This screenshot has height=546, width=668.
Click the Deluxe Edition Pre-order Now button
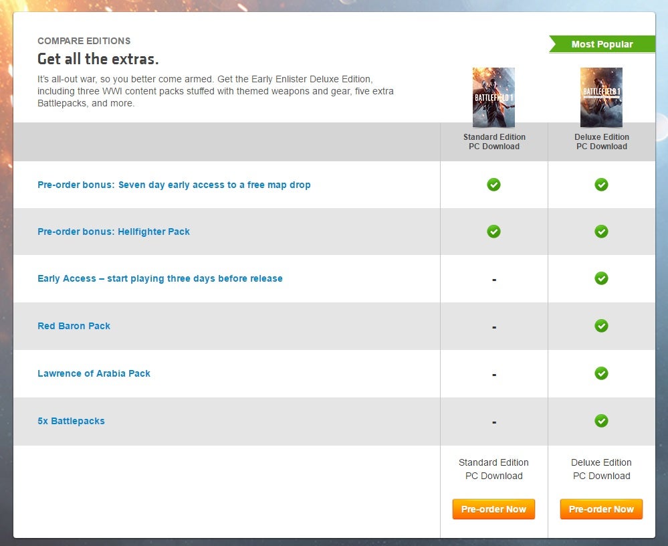click(601, 509)
